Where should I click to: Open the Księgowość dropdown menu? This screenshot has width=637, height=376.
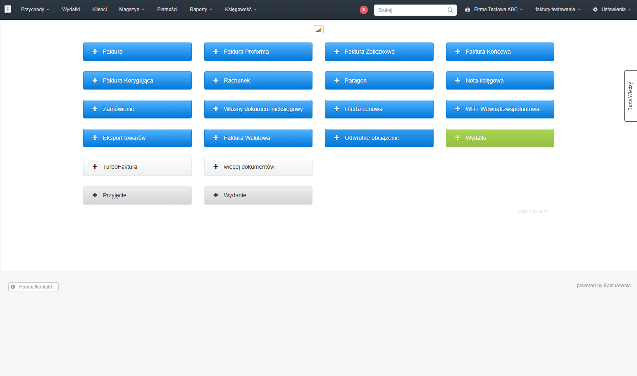[x=241, y=9]
